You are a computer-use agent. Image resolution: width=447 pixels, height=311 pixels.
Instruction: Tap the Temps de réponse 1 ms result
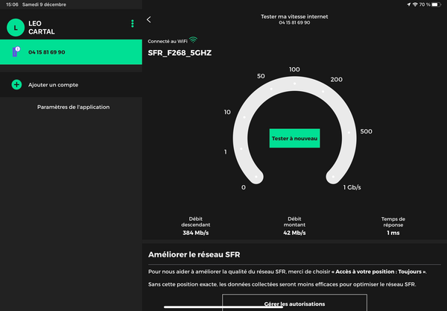[393, 226]
